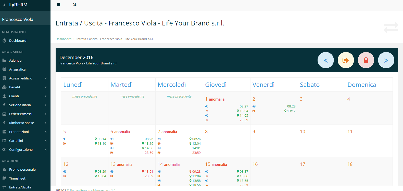The width and height of the screenshot is (403, 191).
Task: Click the Francesco Viola user name in sidebar
Action: click(18, 19)
